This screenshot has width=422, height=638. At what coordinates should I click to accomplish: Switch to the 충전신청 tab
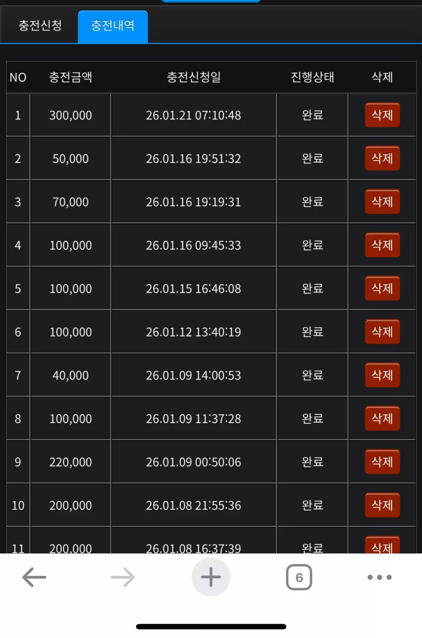(x=40, y=26)
